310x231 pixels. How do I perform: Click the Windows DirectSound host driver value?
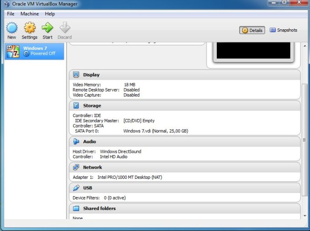[121, 151]
